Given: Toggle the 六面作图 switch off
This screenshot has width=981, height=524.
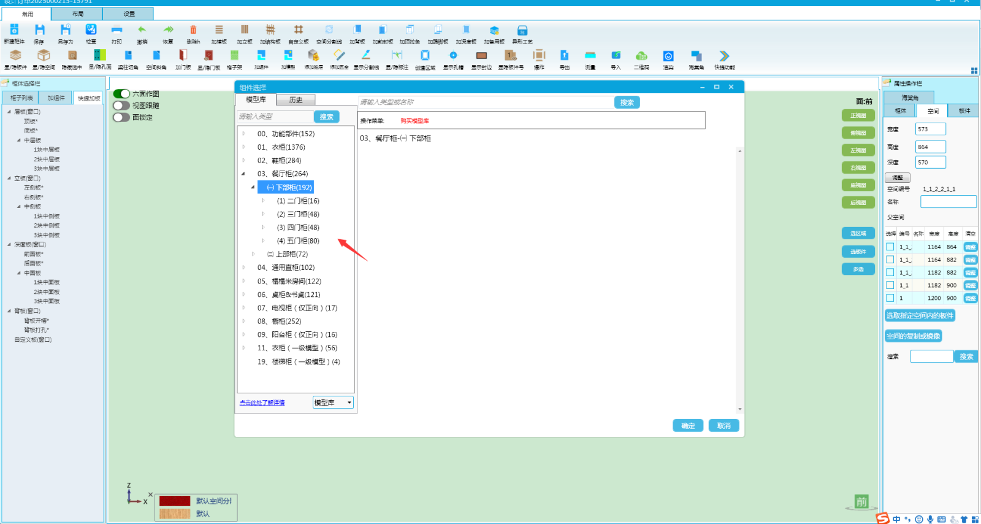Looking at the screenshot, I should (x=121, y=94).
